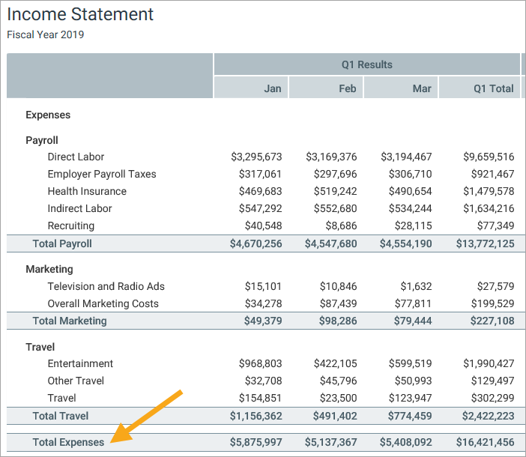
Task: Select the Payroll section heading
Action: 42,140
